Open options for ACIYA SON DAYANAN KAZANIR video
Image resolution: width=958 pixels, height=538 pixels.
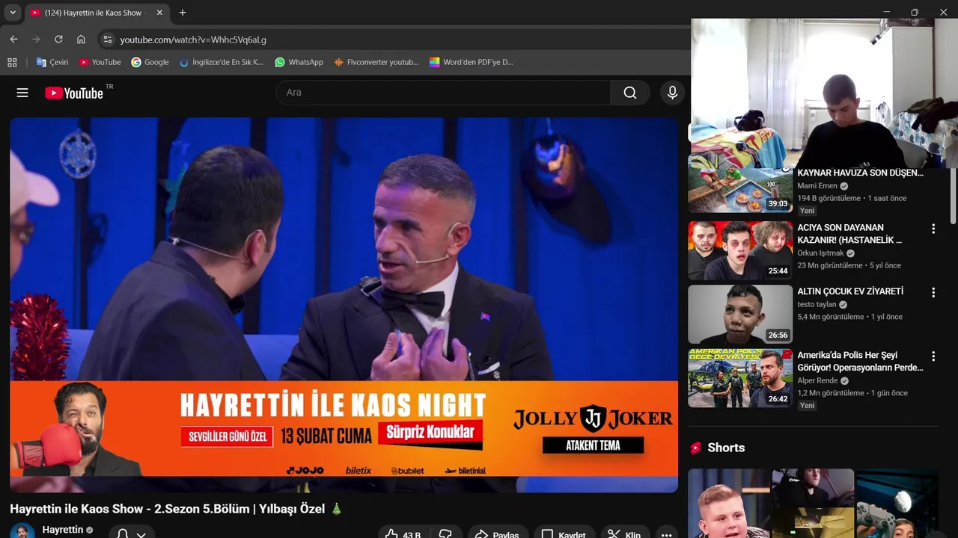click(933, 229)
